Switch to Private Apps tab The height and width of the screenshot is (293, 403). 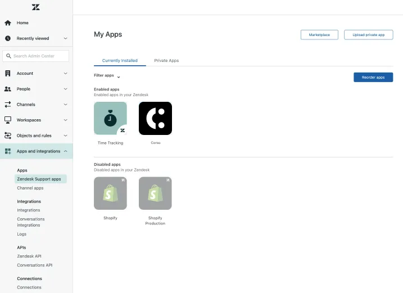click(166, 60)
